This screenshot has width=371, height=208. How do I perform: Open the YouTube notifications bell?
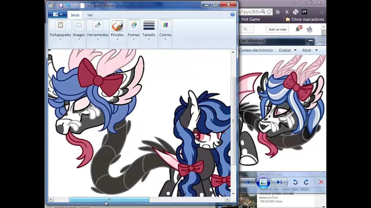click(x=298, y=29)
